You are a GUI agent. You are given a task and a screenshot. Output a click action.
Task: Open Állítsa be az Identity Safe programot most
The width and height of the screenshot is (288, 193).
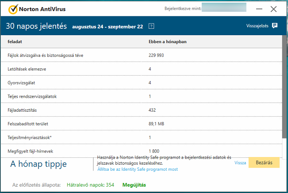pos(138,169)
